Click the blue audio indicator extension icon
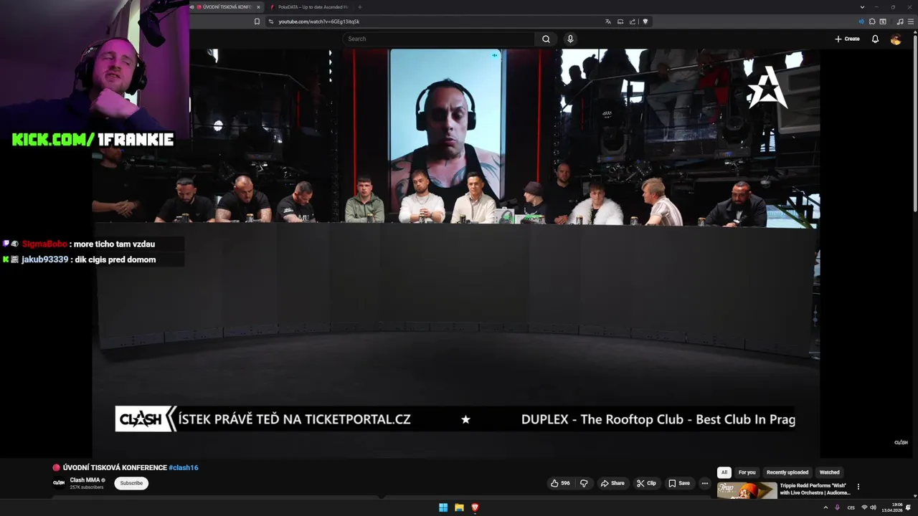This screenshot has height=516, width=918. 861,21
